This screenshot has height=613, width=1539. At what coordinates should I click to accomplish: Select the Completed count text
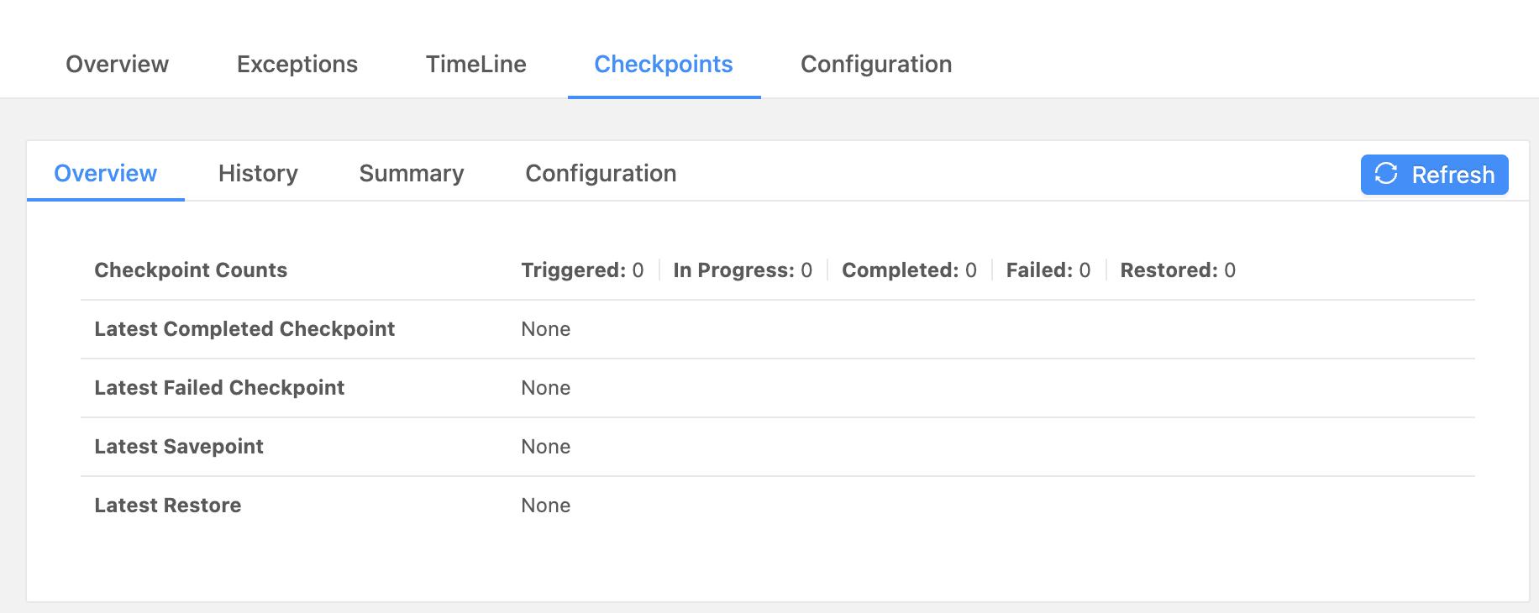(909, 270)
